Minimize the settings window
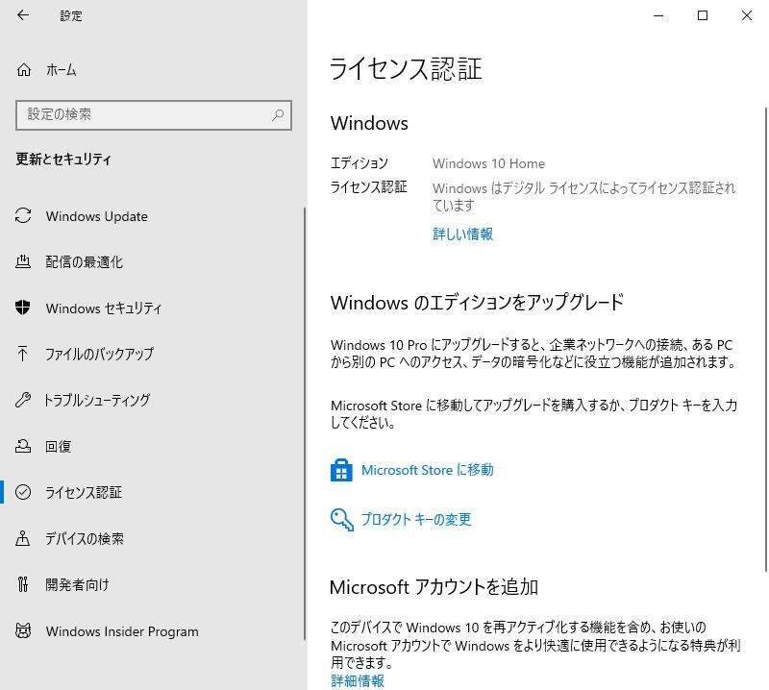 tap(658, 15)
